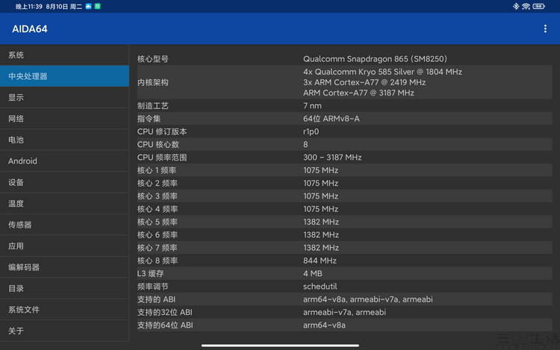Select the 核心 2 频率 row
The height and width of the screenshot is (350, 560).
[345, 183]
